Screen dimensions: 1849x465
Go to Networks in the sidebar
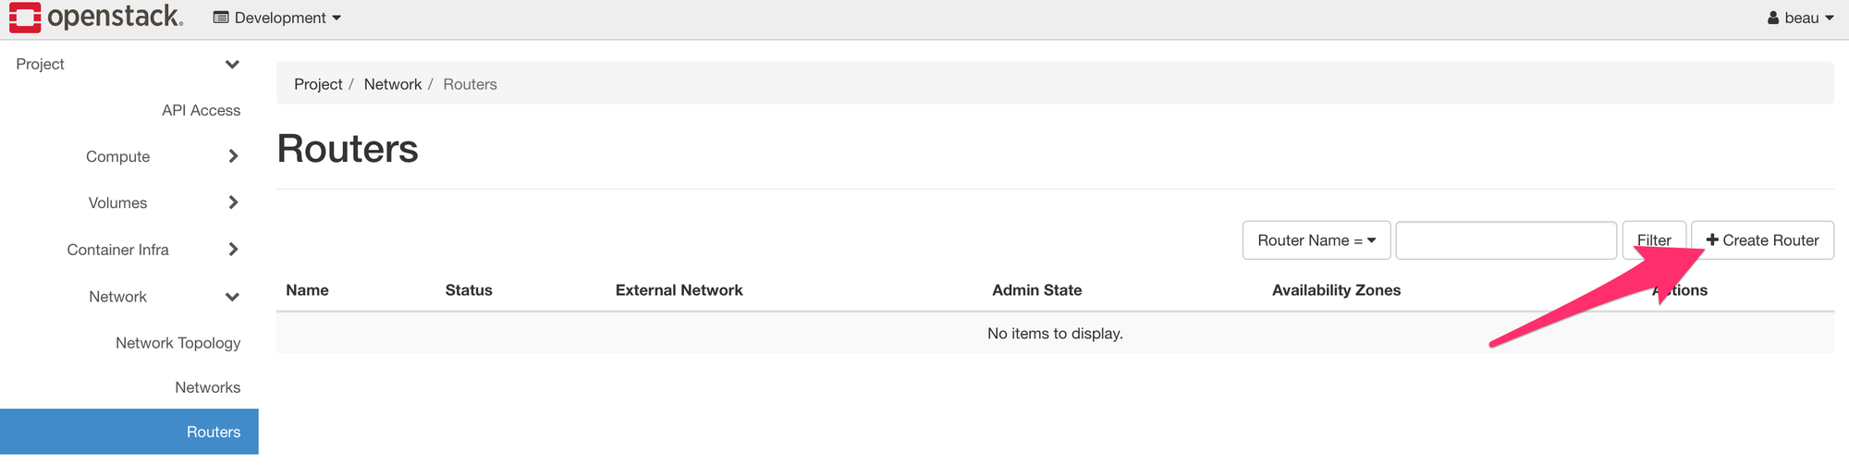[207, 387]
